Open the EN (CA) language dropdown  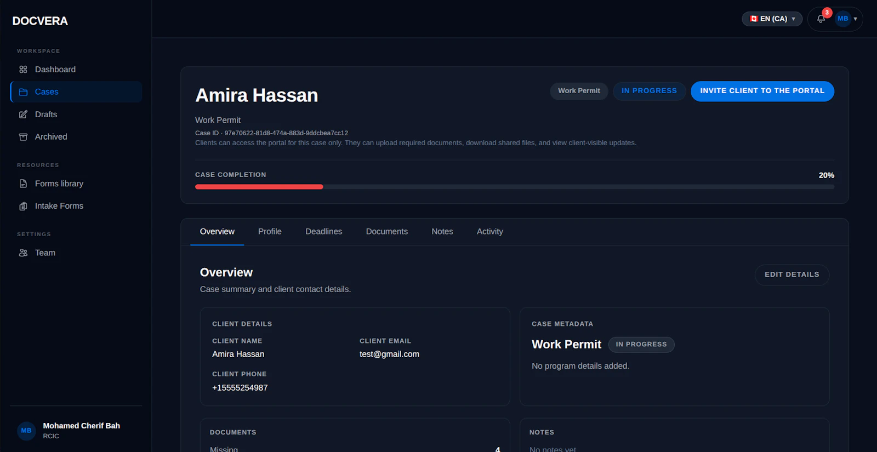tap(772, 19)
